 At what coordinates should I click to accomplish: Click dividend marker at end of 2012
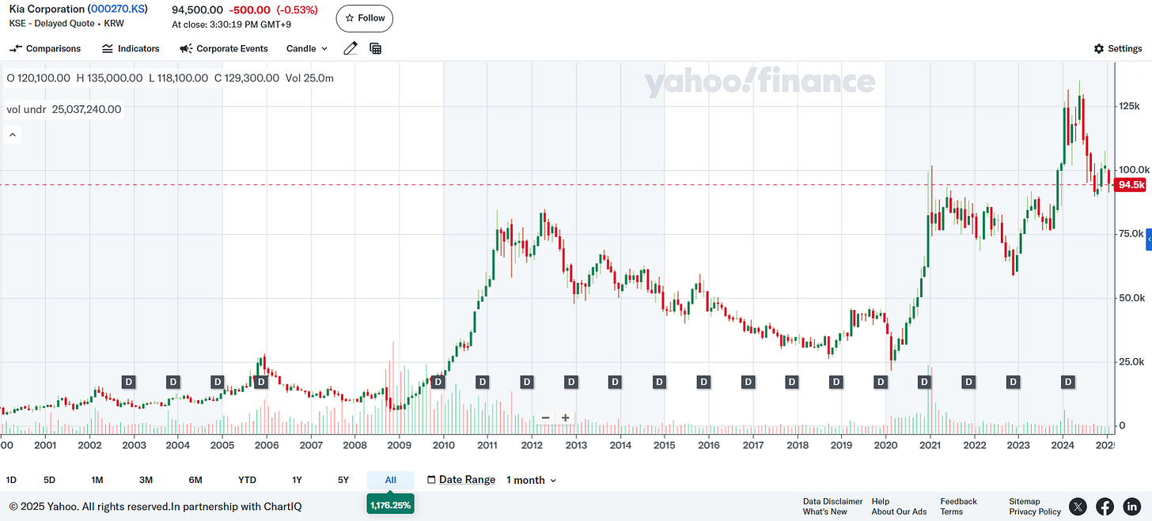(571, 382)
